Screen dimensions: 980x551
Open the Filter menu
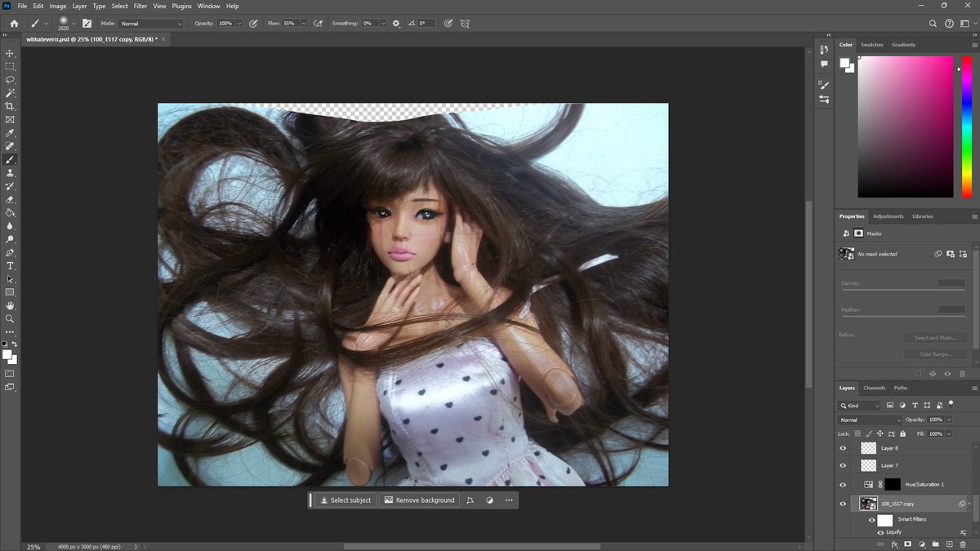[x=140, y=6]
